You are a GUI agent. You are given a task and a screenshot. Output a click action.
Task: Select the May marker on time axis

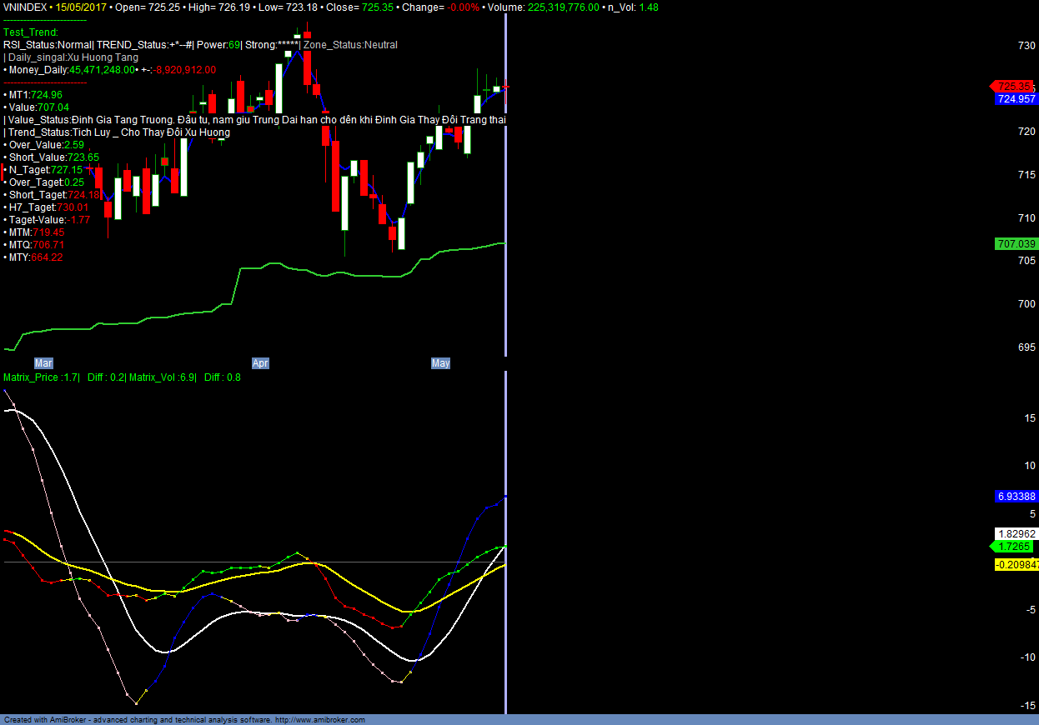440,363
